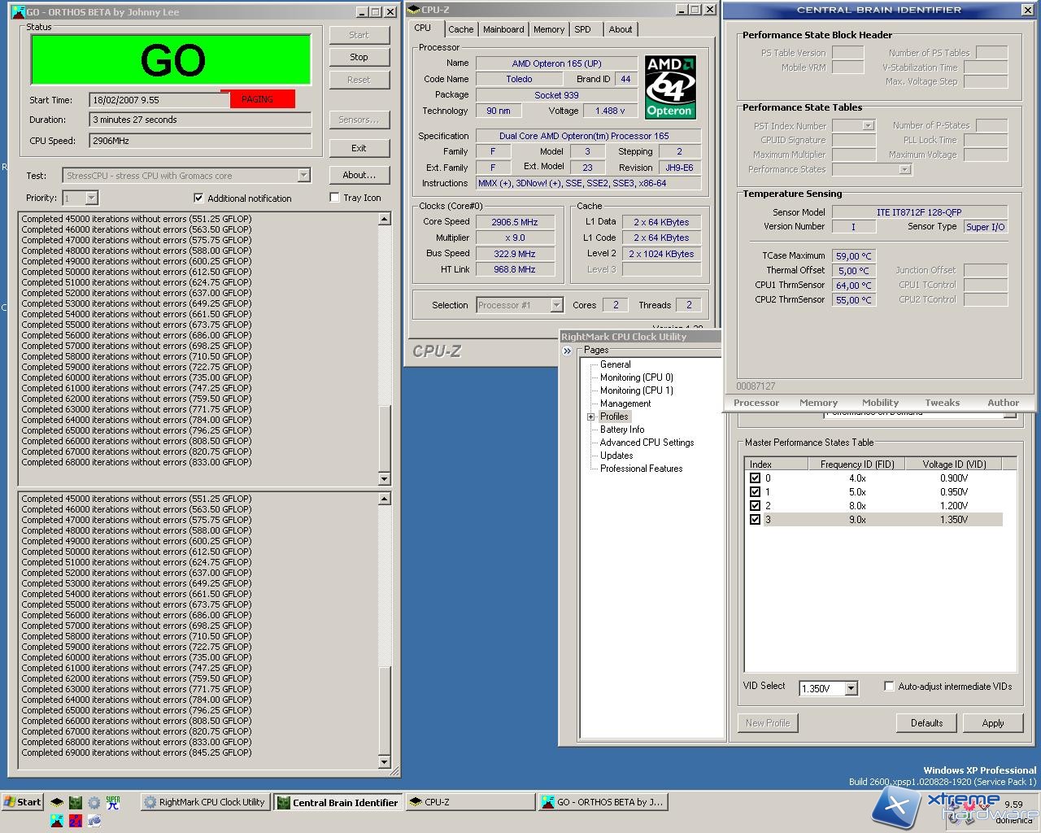The image size is (1041, 833).
Task: Open the Windows Start button
Action: (22, 802)
